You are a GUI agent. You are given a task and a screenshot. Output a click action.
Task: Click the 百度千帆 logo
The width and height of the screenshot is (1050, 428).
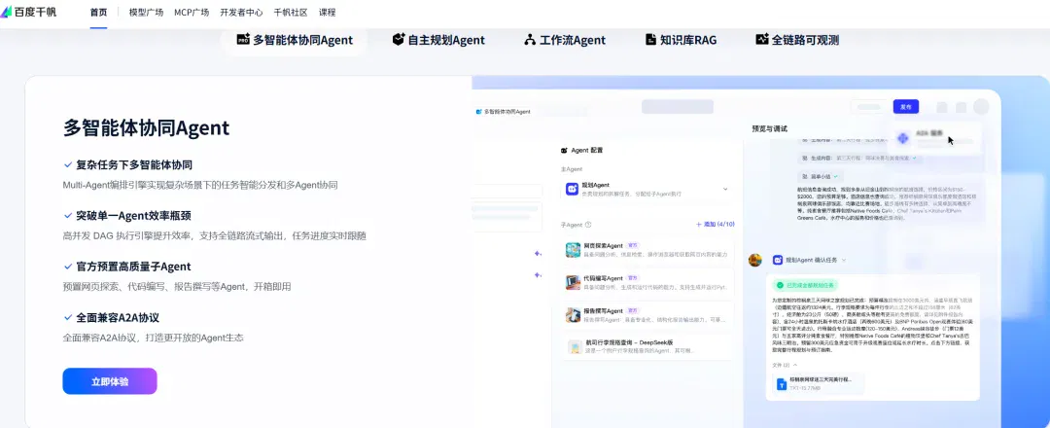(28, 12)
